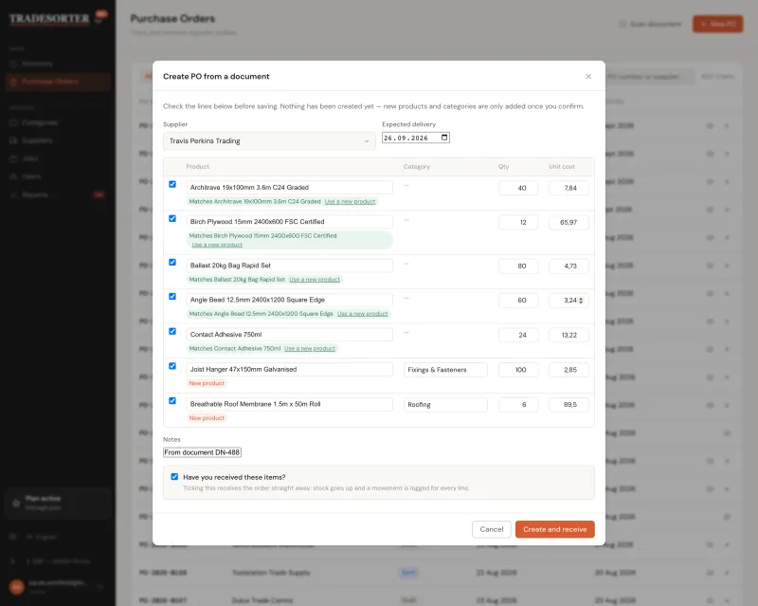Uncheck the Architrave 19x100mm line
The height and width of the screenshot is (606, 758).
[x=172, y=184]
